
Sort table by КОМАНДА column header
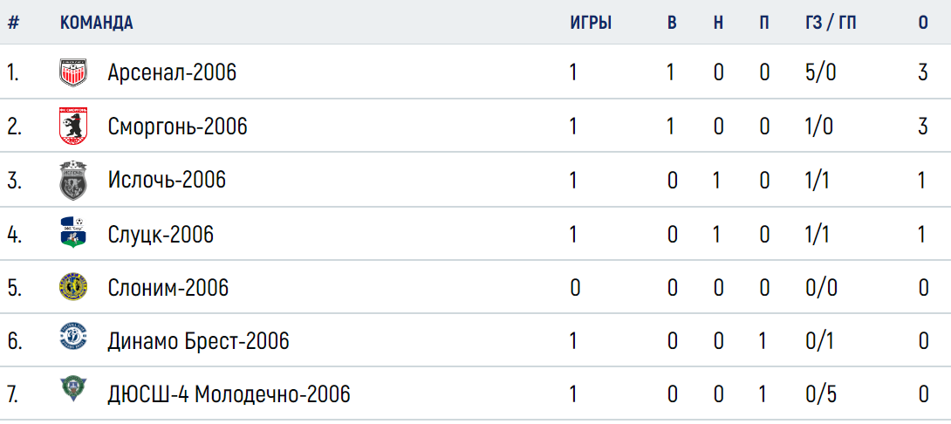97,23
